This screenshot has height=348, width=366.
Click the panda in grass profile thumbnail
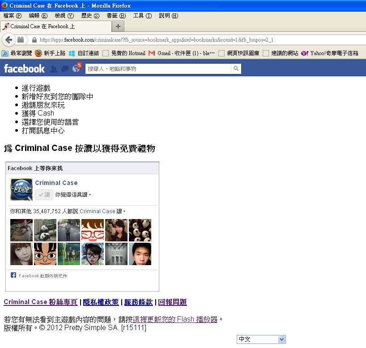45,230
